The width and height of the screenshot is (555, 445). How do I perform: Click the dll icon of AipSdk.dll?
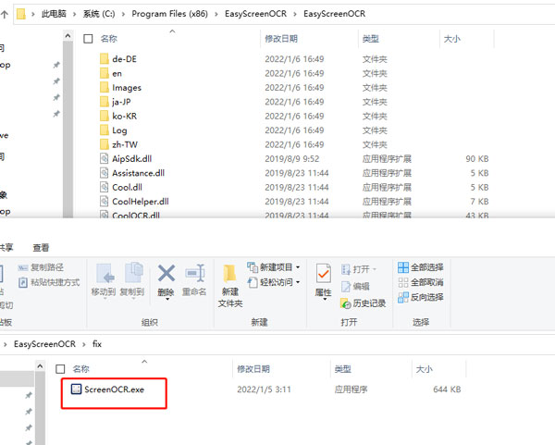coord(104,158)
